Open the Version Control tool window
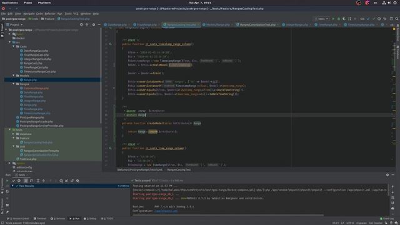Image resolution: width=400 pixels, height=225 pixels. point(18,219)
